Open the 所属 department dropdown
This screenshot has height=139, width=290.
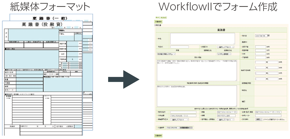(166, 54)
